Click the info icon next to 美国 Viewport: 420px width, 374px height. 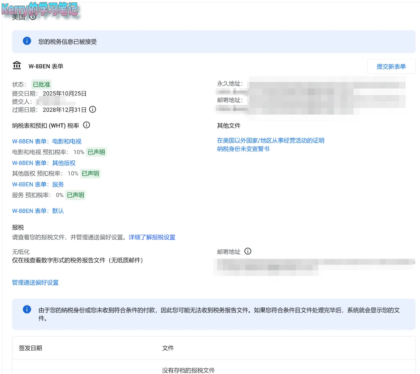click(33, 17)
